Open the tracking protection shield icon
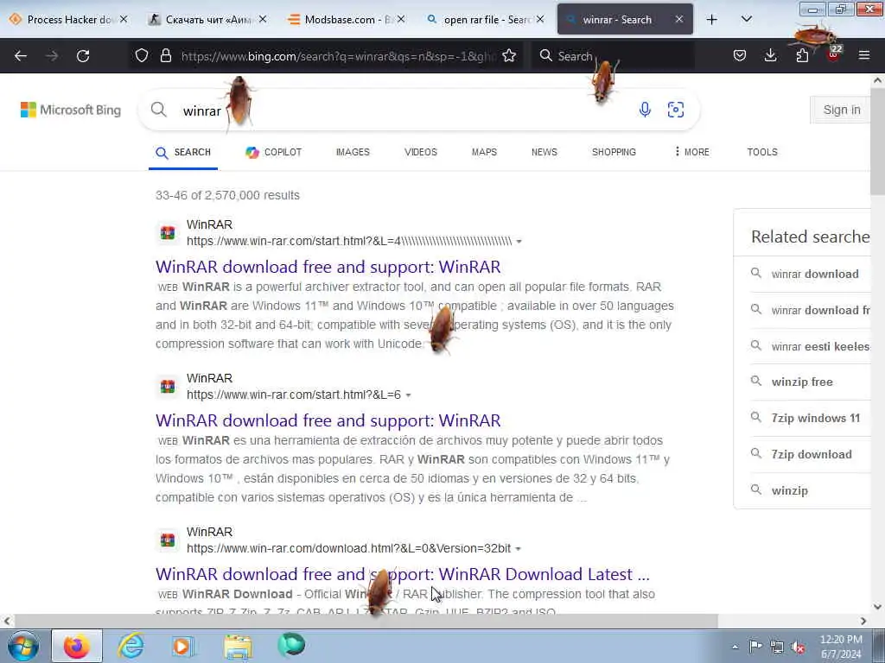The width and height of the screenshot is (885, 663). click(142, 55)
